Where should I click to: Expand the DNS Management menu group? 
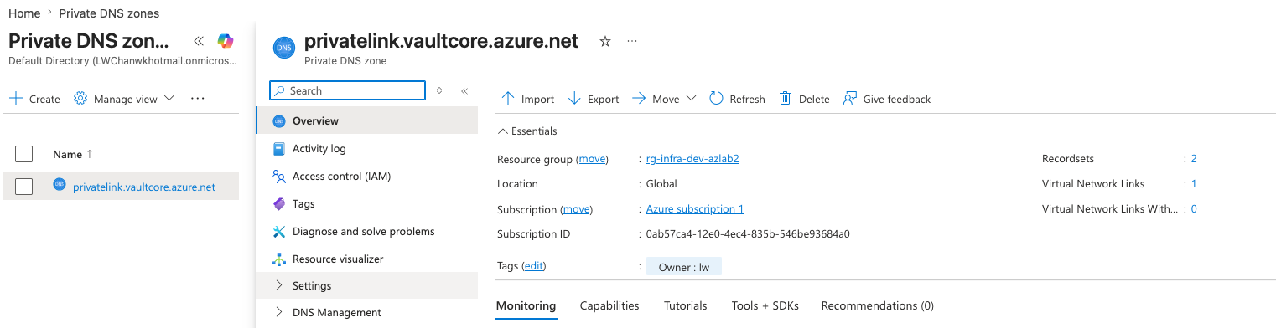coord(367,313)
